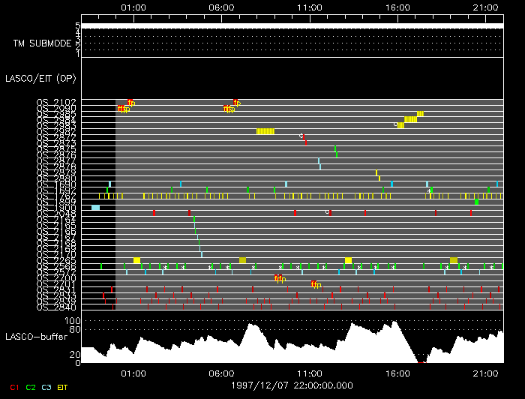This screenshot has height=399, width=525.
Task: Click the TM SUBMODE row label
Action: [43, 43]
